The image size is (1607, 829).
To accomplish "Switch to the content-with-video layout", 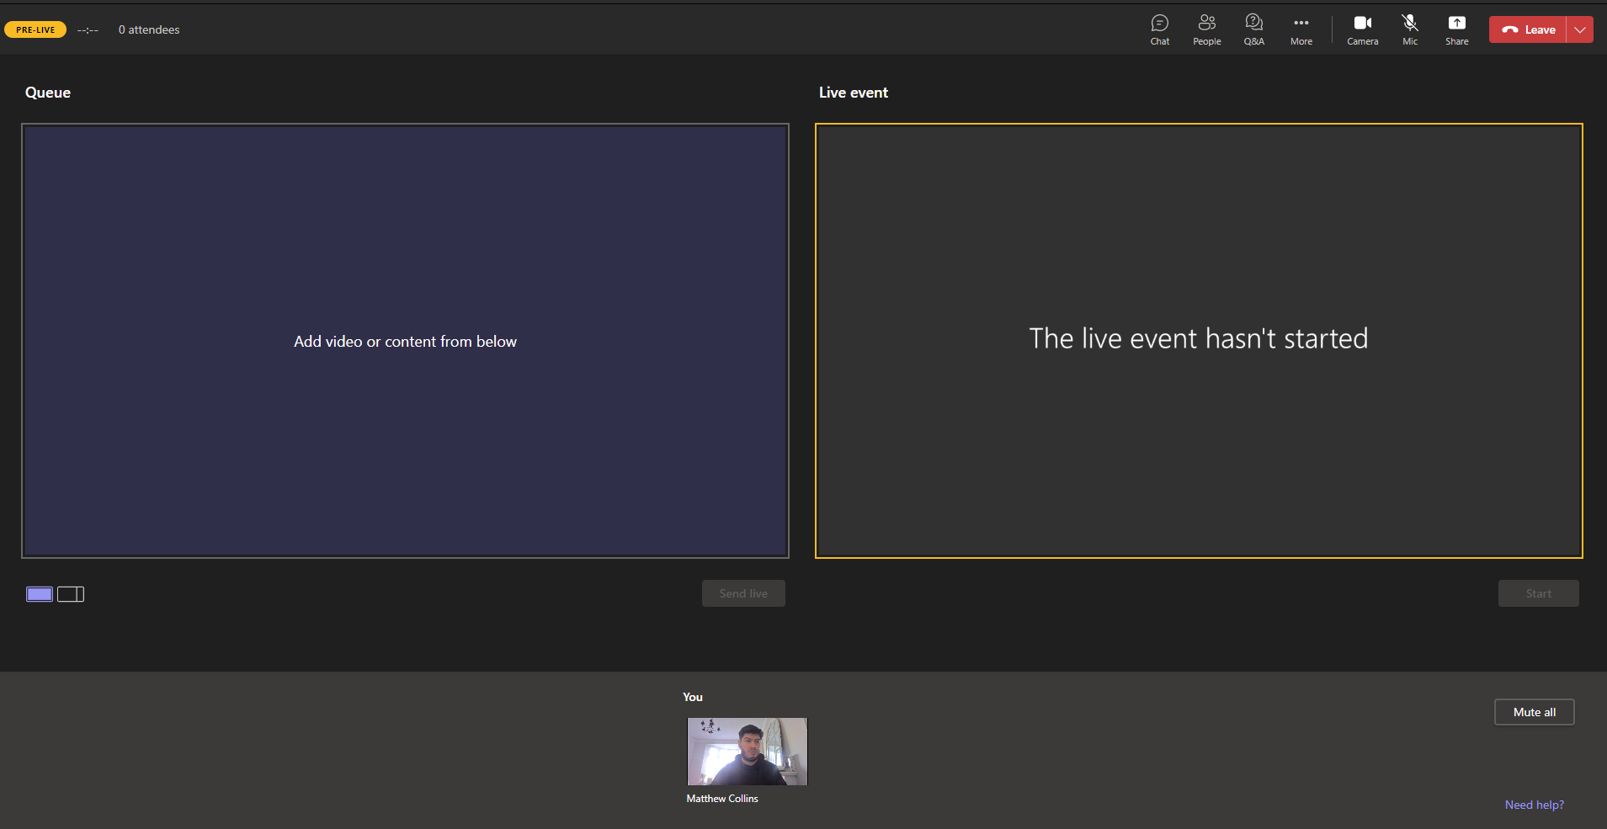I will coord(71,594).
